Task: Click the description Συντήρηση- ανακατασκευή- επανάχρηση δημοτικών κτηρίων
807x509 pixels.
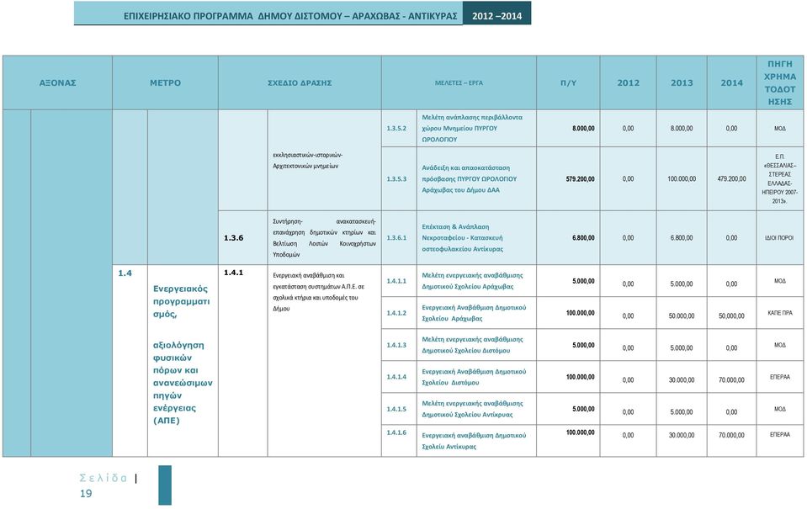Action: pyautogui.click(x=324, y=238)
